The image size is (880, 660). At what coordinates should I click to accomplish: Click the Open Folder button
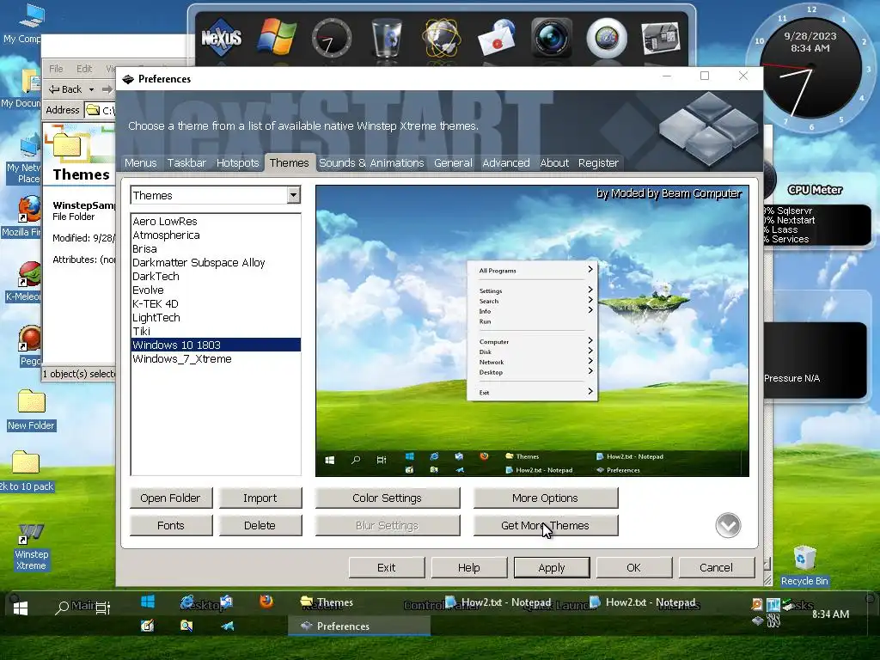click(171, 498)
